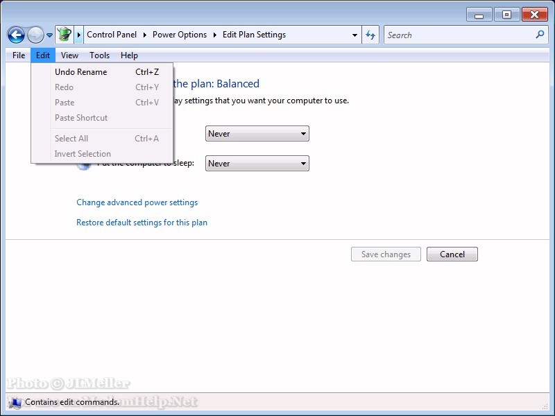Image resolution: width=555 pixels, height=416 pixels.
Task: Click the Forward navigation arrow button
Action: point(35,35)
